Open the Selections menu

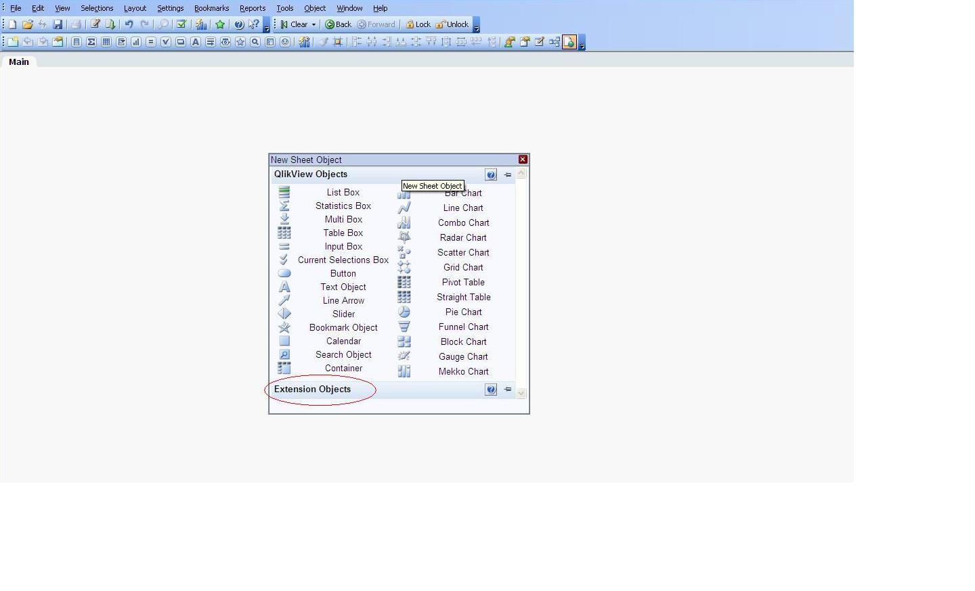point(97,8)
